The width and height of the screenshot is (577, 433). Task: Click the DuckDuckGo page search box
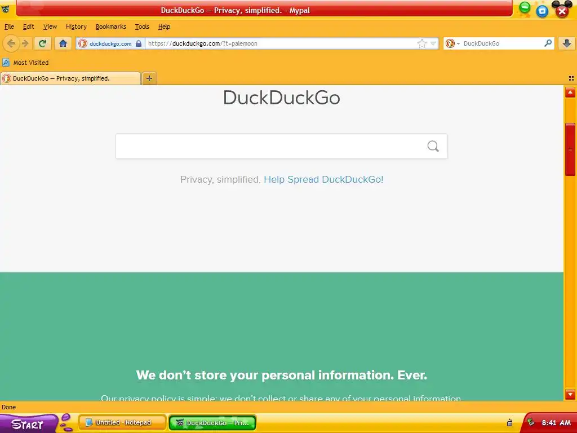point(282,146)
